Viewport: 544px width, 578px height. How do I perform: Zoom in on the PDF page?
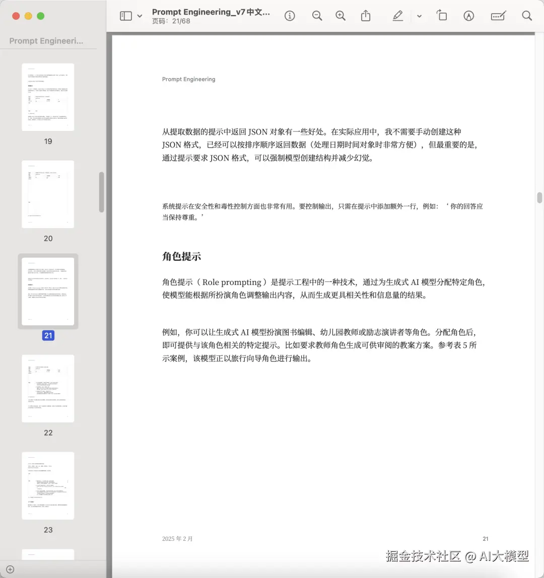tap(341, 16)
